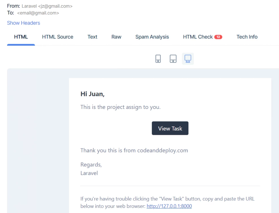Open the Tech Info tab
This screenshot has height=213, width=279.
click(x=247, y=37)
